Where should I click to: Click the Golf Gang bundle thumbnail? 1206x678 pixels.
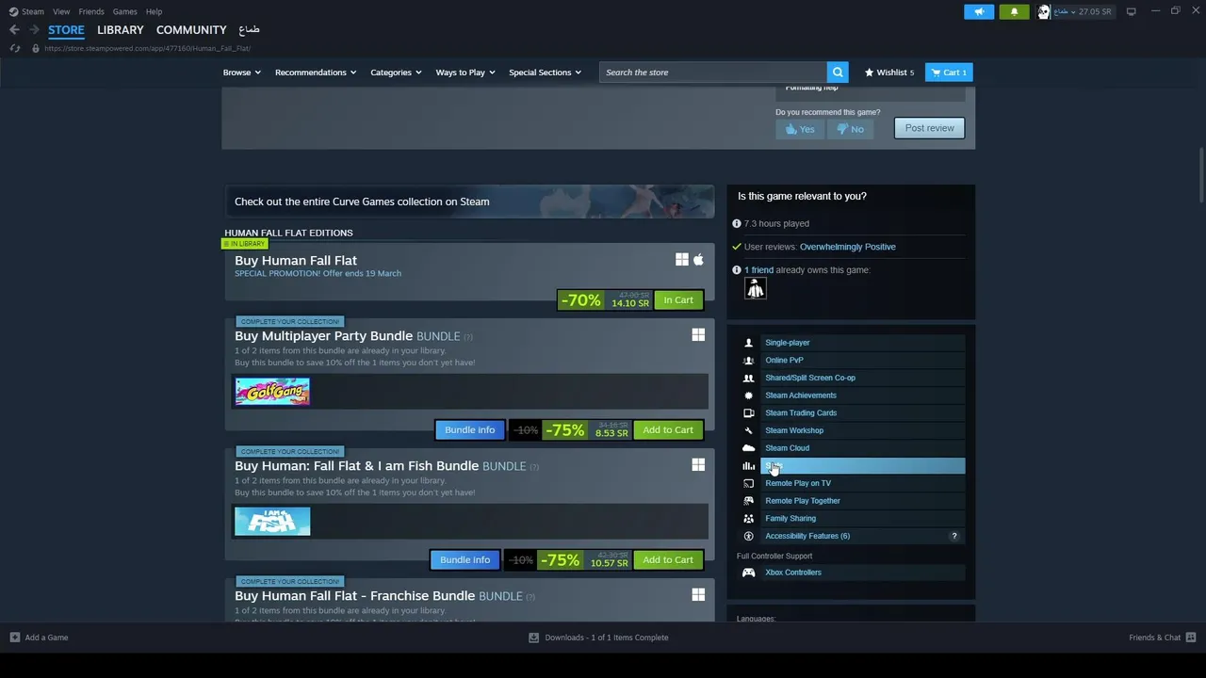(x=272, y=392)
